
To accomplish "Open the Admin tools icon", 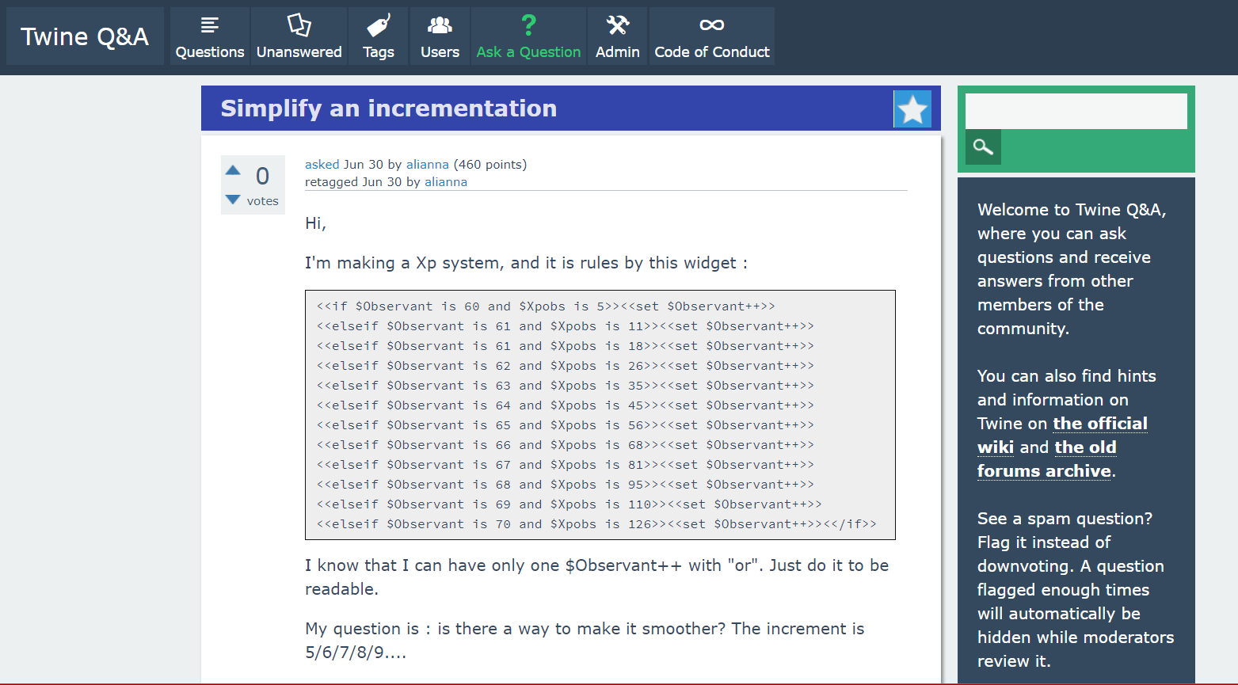I will [x=618, y=25].
